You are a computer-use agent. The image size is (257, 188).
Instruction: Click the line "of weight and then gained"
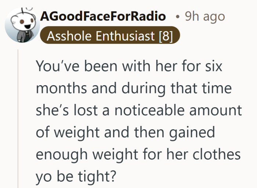[125, 132]
